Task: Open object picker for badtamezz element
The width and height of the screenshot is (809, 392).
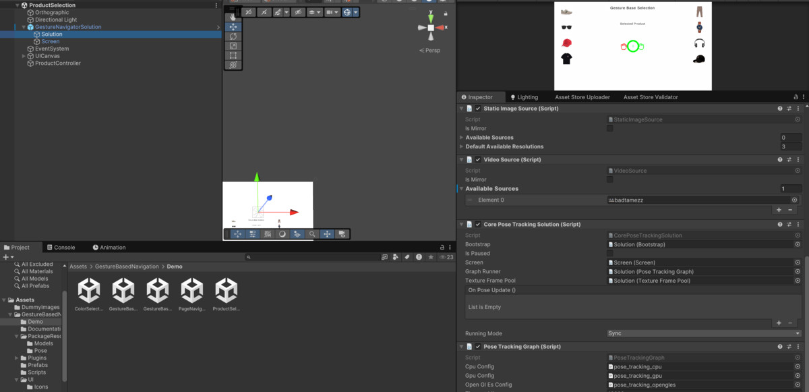Action: (x=794, y=200)
